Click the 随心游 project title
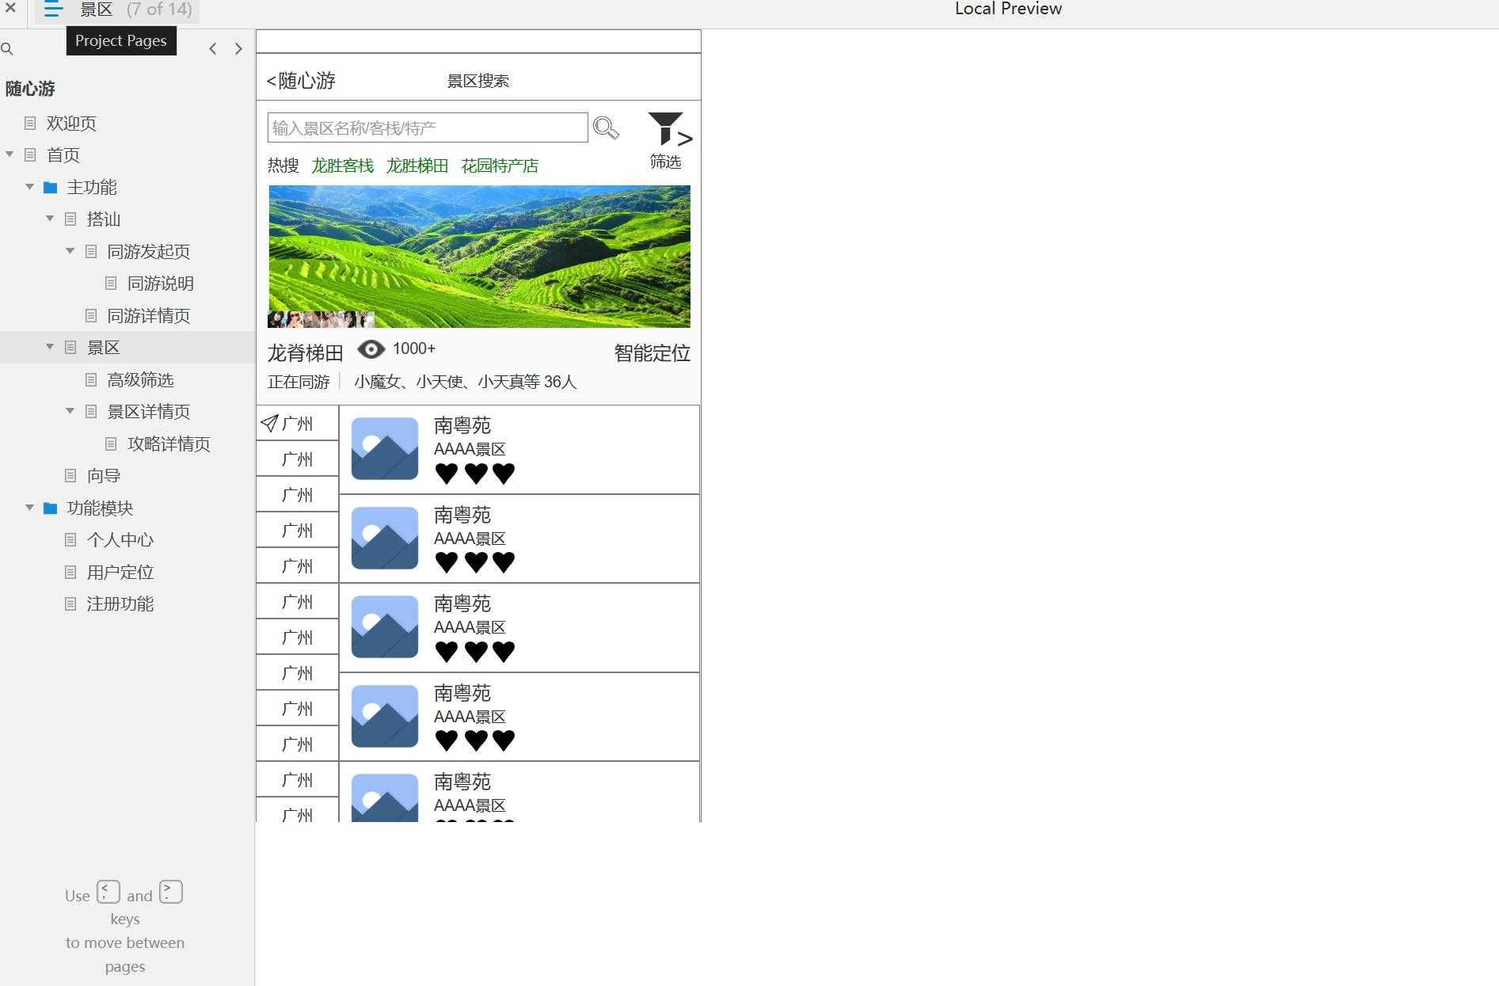Screen dimensions: 1499x986 pos(30,89)
